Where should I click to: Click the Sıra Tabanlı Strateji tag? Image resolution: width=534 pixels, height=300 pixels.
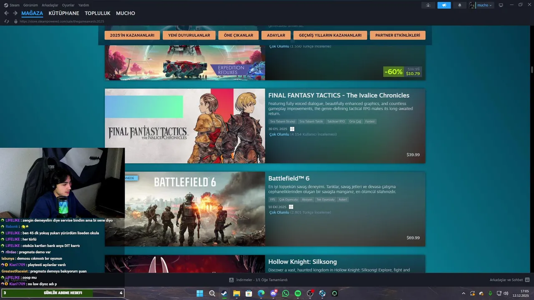282,122
